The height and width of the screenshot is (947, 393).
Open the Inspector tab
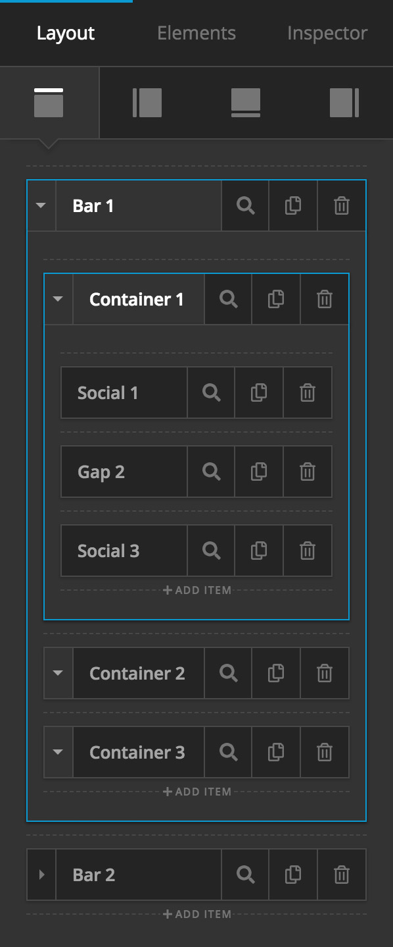(327, 33)
